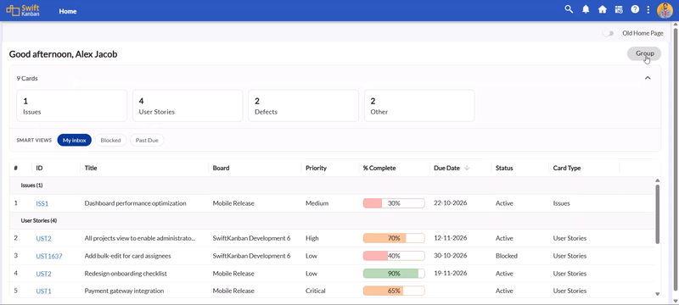
Task: Collapse the Issues (1) group row
Action: click(331, 186)
